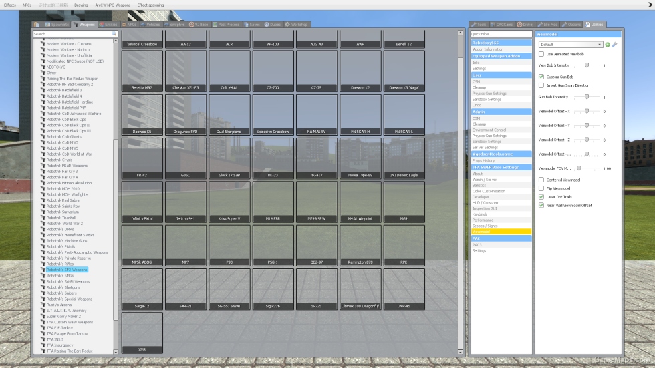Click the magnifier icon in weapon search box
This screenshot has height=368, width=655.
click(x=114, y=34)
